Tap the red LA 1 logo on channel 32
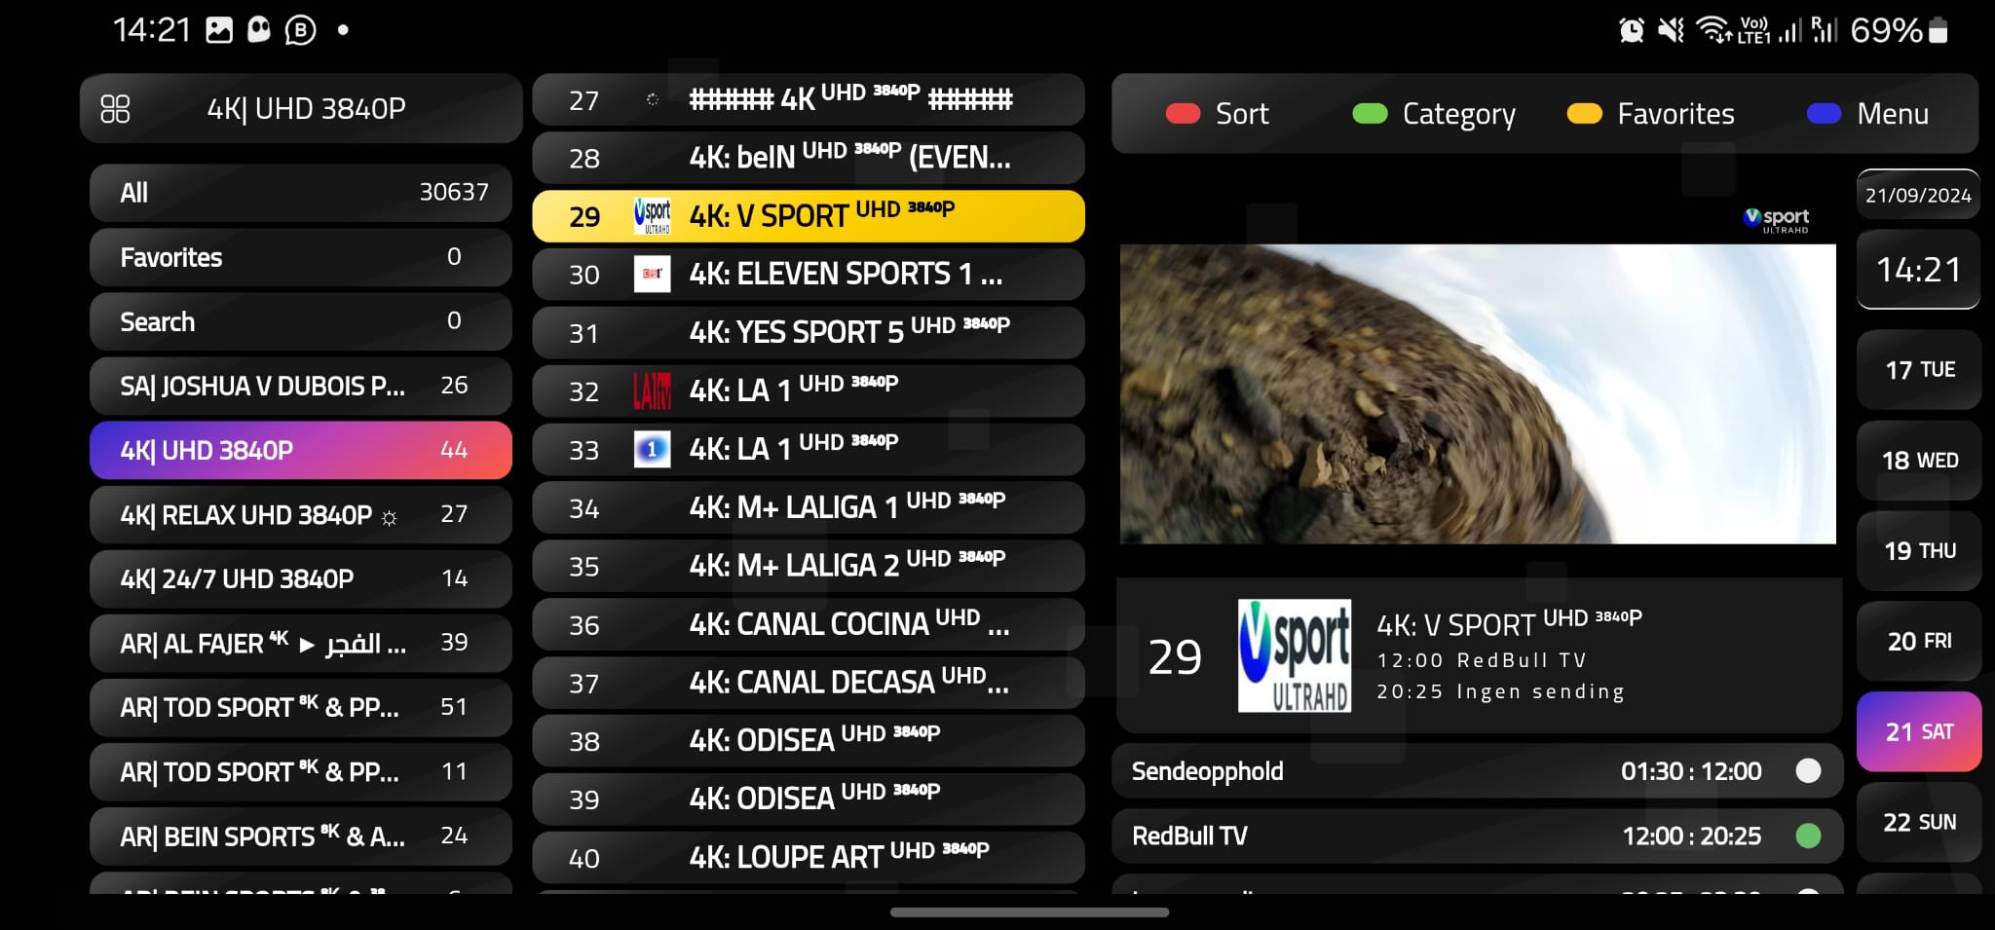The width and height of the screenshot is (1995, 930). tap(652, 391)
